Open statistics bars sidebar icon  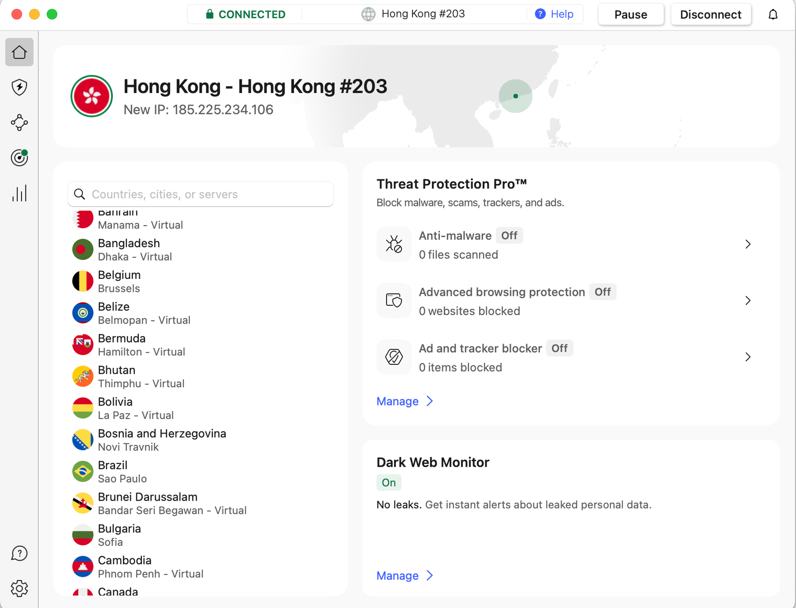click(19, 193)
